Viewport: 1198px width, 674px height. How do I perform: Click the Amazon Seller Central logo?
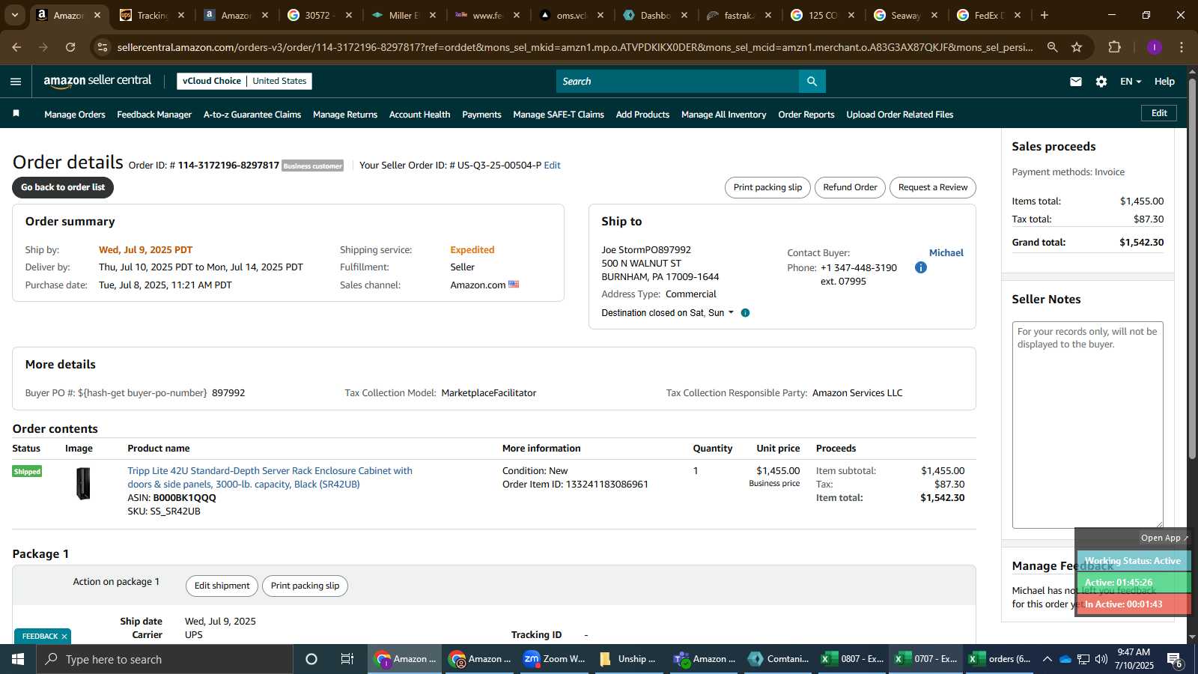pos(97,81)
